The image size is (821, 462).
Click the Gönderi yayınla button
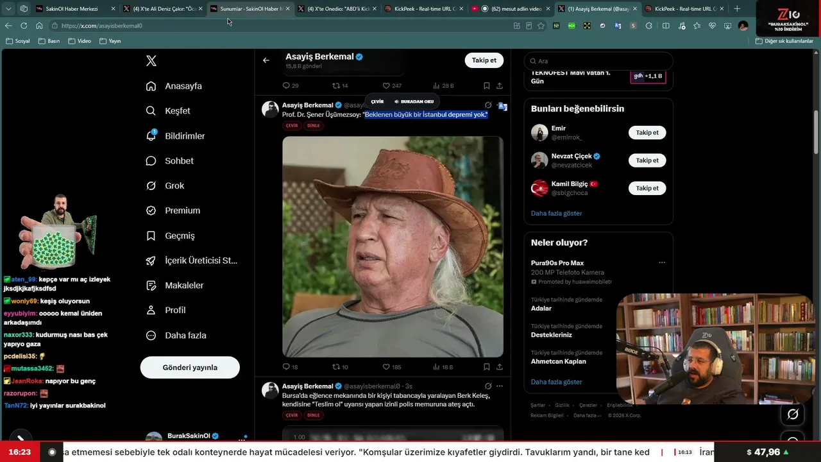190,368
